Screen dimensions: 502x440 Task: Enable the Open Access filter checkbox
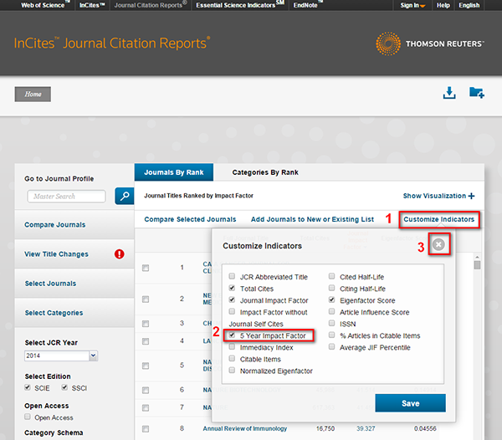28,417
